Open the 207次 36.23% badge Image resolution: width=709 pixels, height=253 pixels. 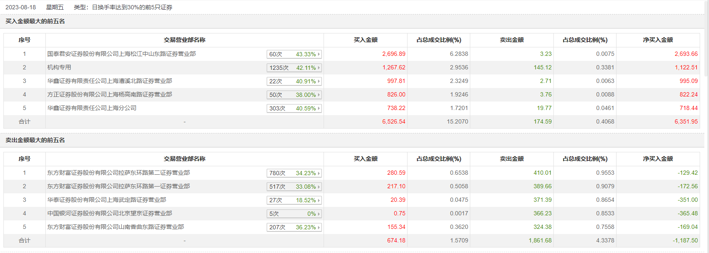point(294,227)
